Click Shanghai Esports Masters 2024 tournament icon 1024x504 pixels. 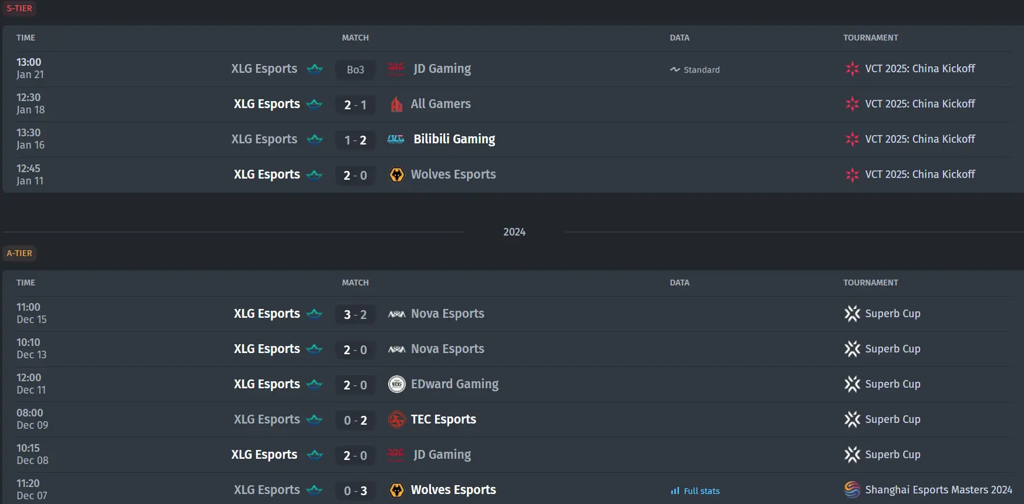point(852,490)
